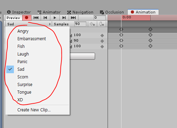Click Create New Clip...

(x=37, y=110)
